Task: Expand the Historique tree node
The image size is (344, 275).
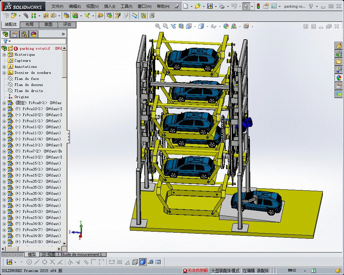Action: point(4,54)
